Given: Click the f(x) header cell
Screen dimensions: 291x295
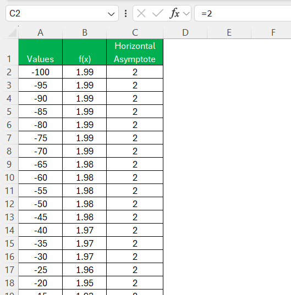Looking at the screenshot, I should click(x=85, y=52).
